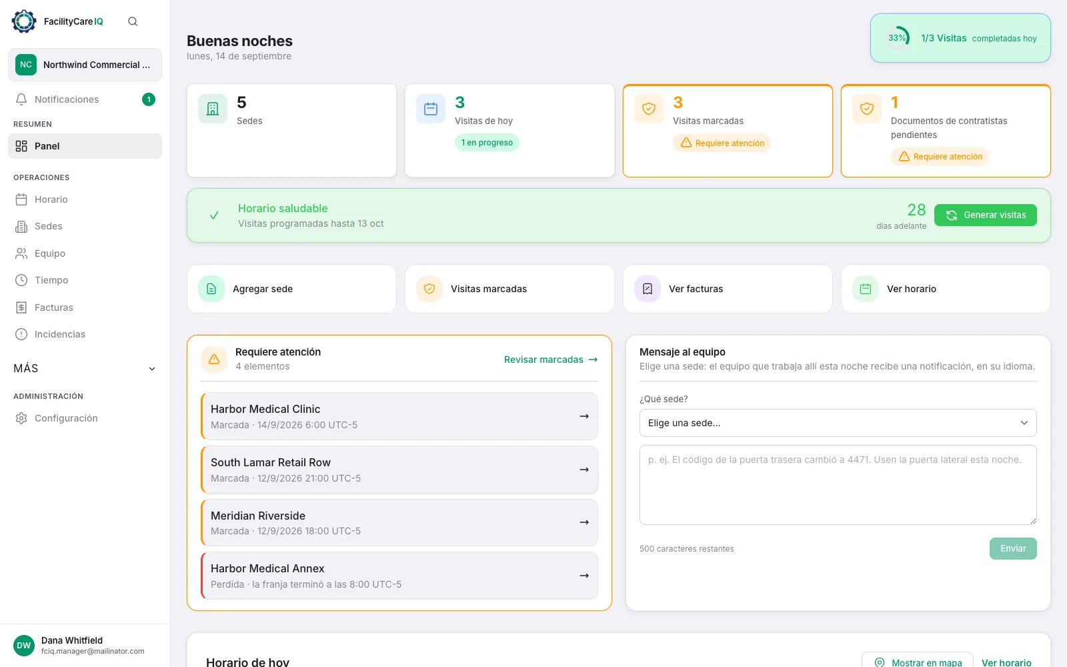Click the Tiempo clock icon in sidebar
The image size is (1067, 667).
click(21, 280)
